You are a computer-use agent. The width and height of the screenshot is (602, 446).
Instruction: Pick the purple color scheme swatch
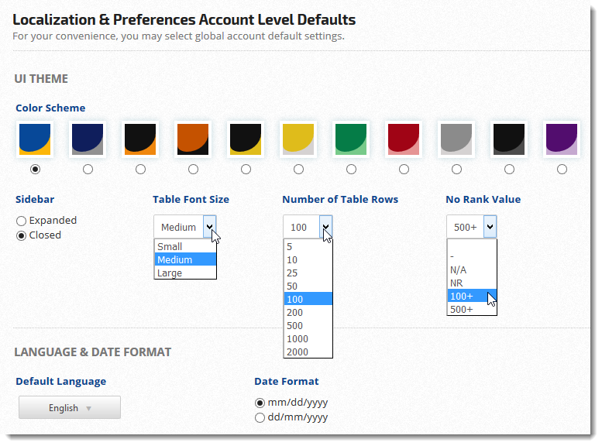(x=562, y=139)
